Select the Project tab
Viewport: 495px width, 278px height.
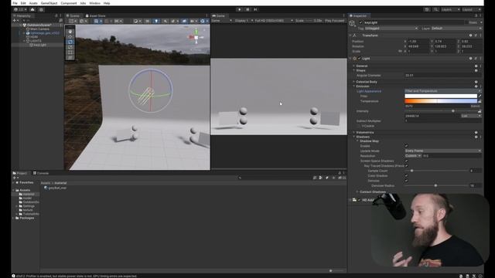pos(20,173)
